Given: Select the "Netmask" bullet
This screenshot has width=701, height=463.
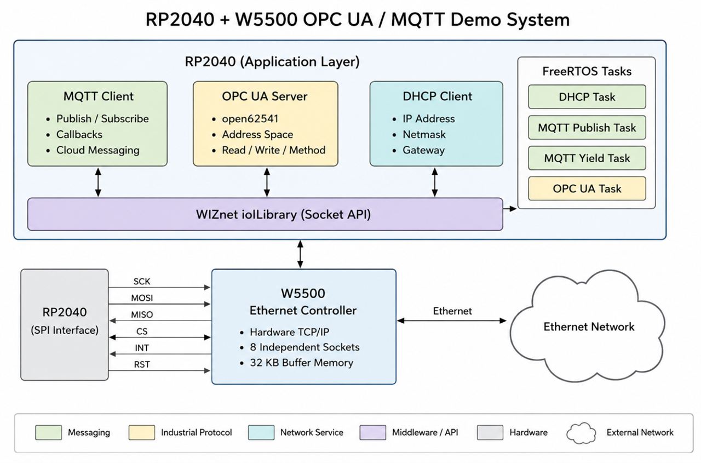Looking at the screenshot, I should pos(424,134).
